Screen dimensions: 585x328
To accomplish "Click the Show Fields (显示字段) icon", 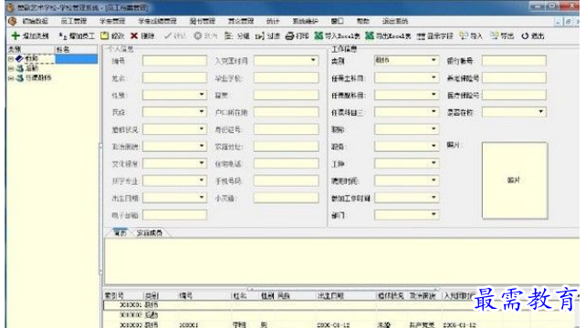I will 421,36.
